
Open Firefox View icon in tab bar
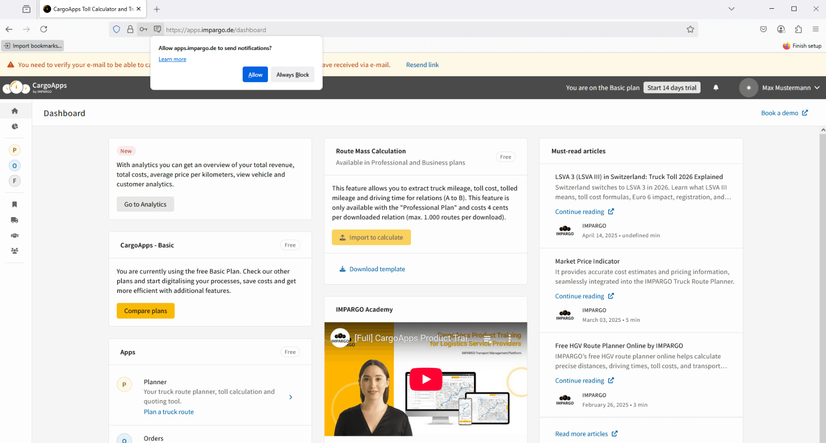26,9
